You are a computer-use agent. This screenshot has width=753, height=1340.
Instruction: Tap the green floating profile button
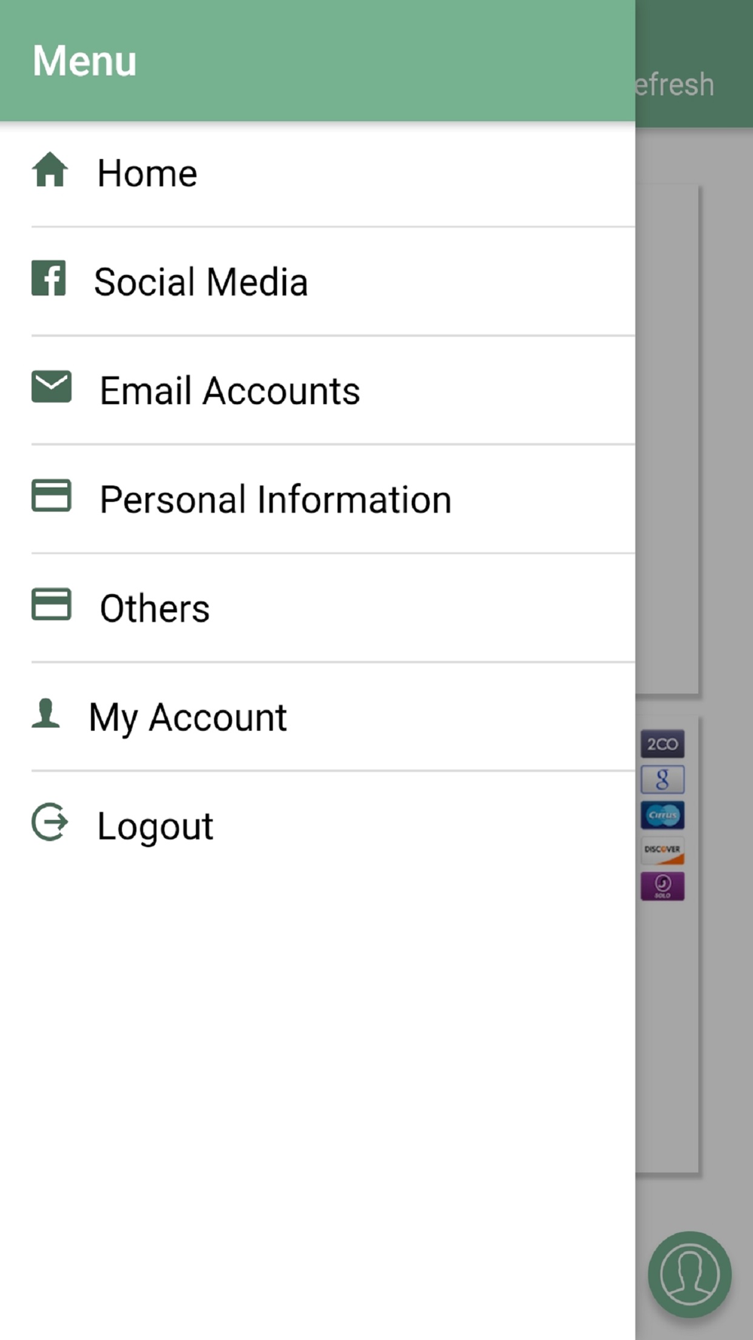(x=690, y=1274)
